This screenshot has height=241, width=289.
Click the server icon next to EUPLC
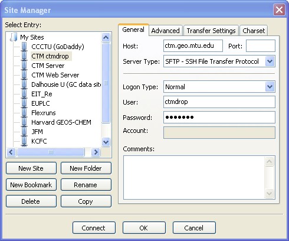[x=24, y=103]
